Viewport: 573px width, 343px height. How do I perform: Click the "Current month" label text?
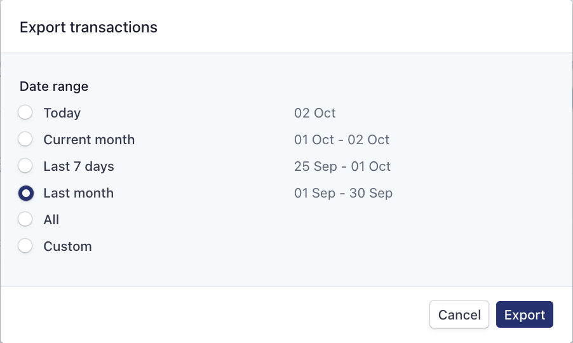coord(89,139)
